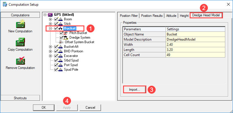Click the Width settings value field
The image size is (233, 113).
coord(195,45)
